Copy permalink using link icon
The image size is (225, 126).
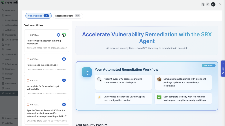208,4
